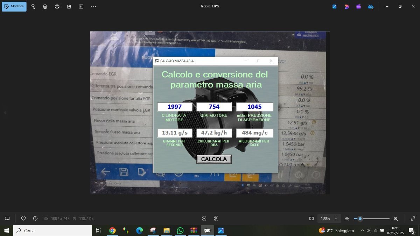Show hidden system tray icons chevron
Screen dimensions: 420x236
point(362,231)
